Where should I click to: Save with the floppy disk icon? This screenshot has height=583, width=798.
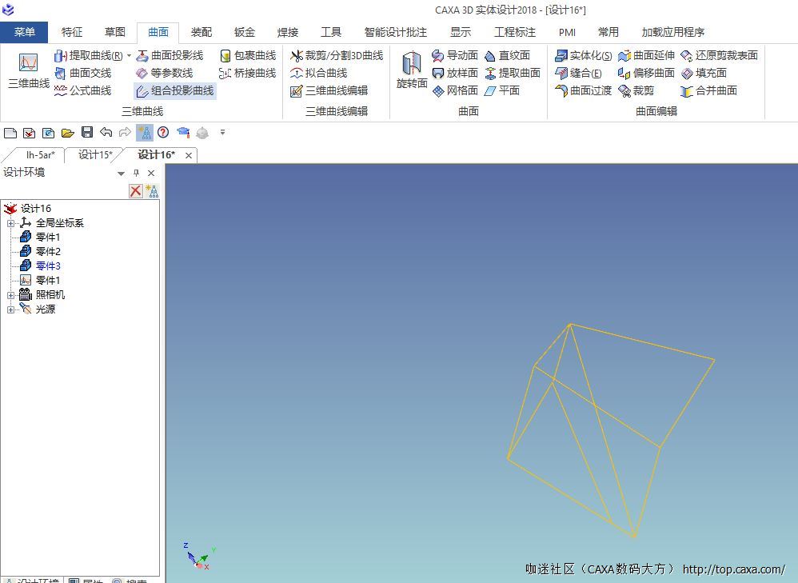(x=87, y=133)
